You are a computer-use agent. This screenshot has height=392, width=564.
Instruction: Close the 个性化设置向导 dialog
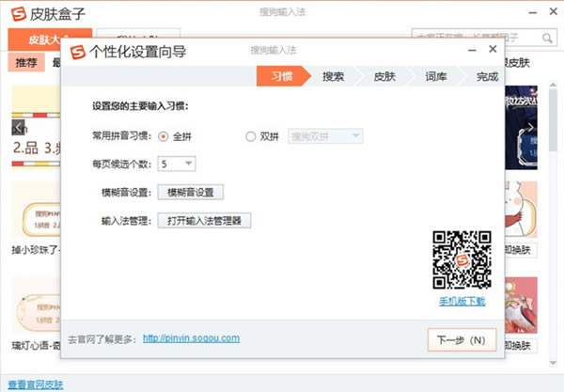click(493, 49)
